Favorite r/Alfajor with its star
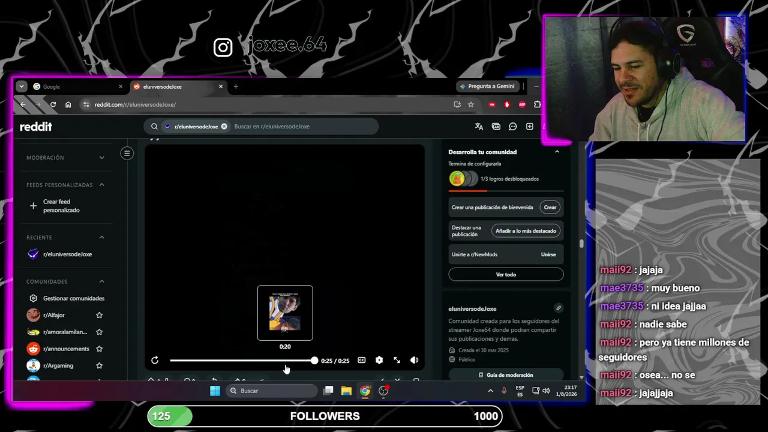Viewport: 768px width, 432px height. pos(100,315)
